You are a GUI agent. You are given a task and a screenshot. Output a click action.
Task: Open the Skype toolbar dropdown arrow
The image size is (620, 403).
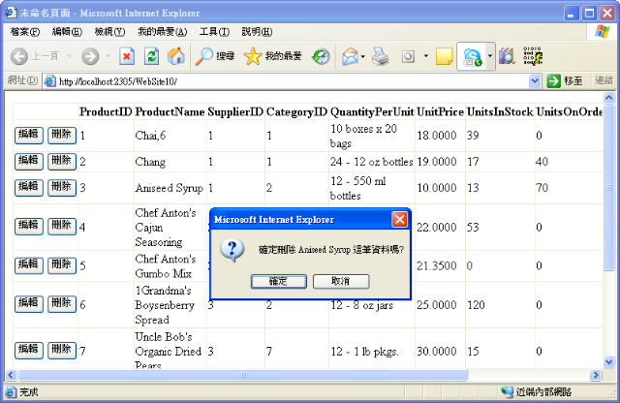coord(490,56)
